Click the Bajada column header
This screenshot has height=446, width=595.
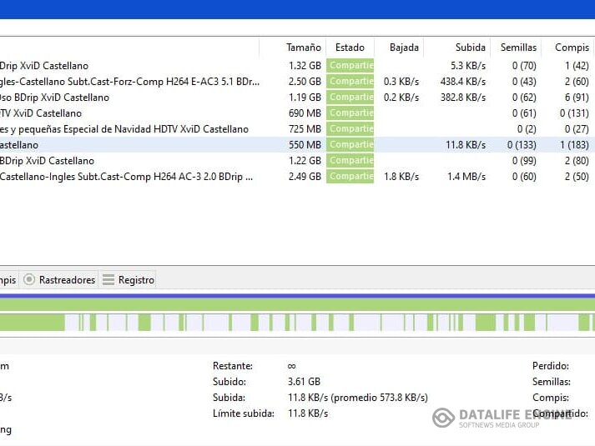pos(404,48)
